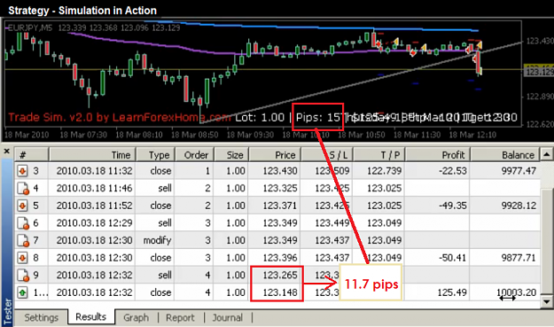
Task: Select time cell 2010.03.18 11:52
Action: tap(94, 206)
